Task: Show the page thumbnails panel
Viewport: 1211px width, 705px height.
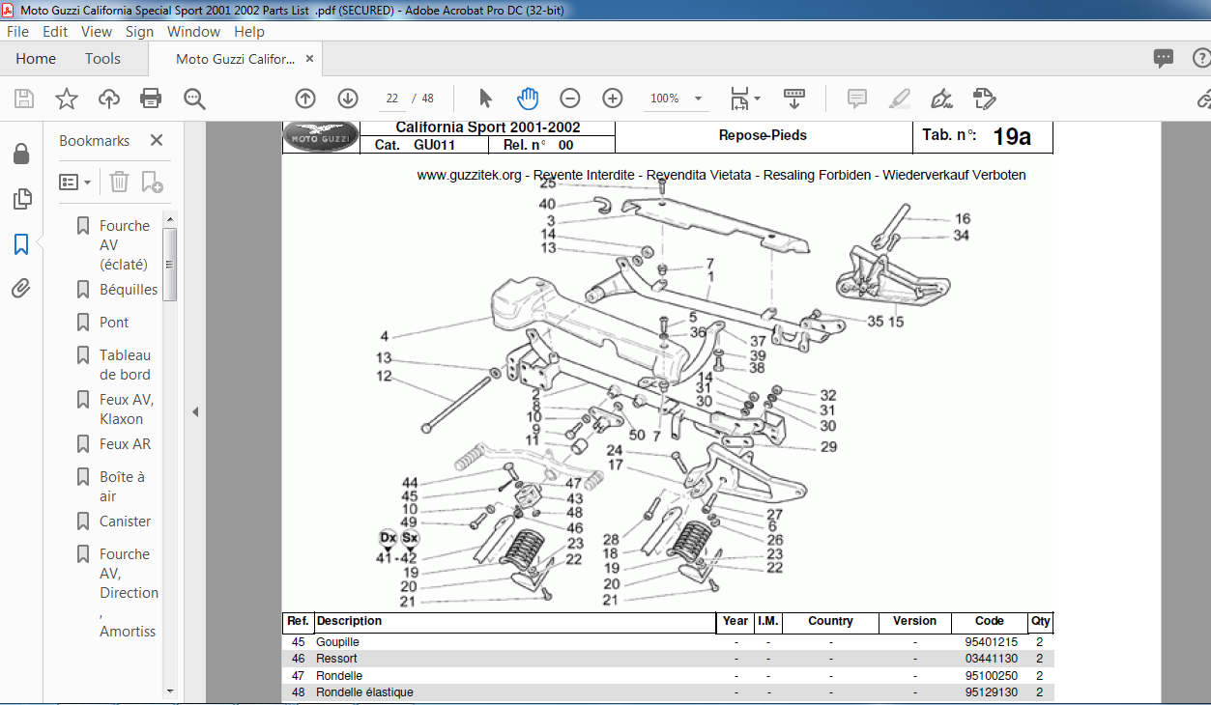Action: tap(21, 199)
